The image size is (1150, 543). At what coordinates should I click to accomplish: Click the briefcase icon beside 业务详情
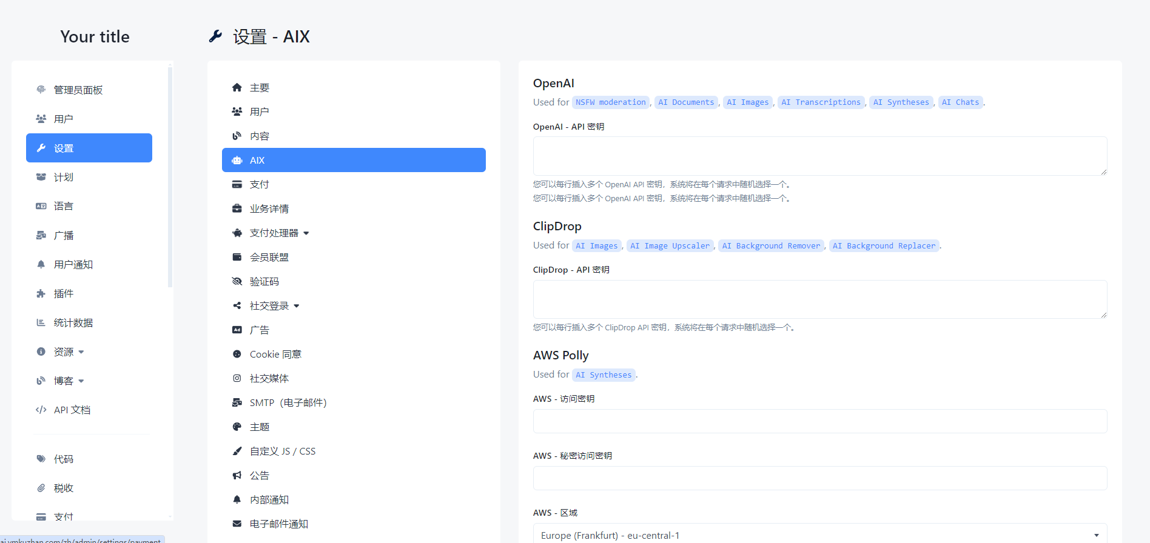(237, 208)
